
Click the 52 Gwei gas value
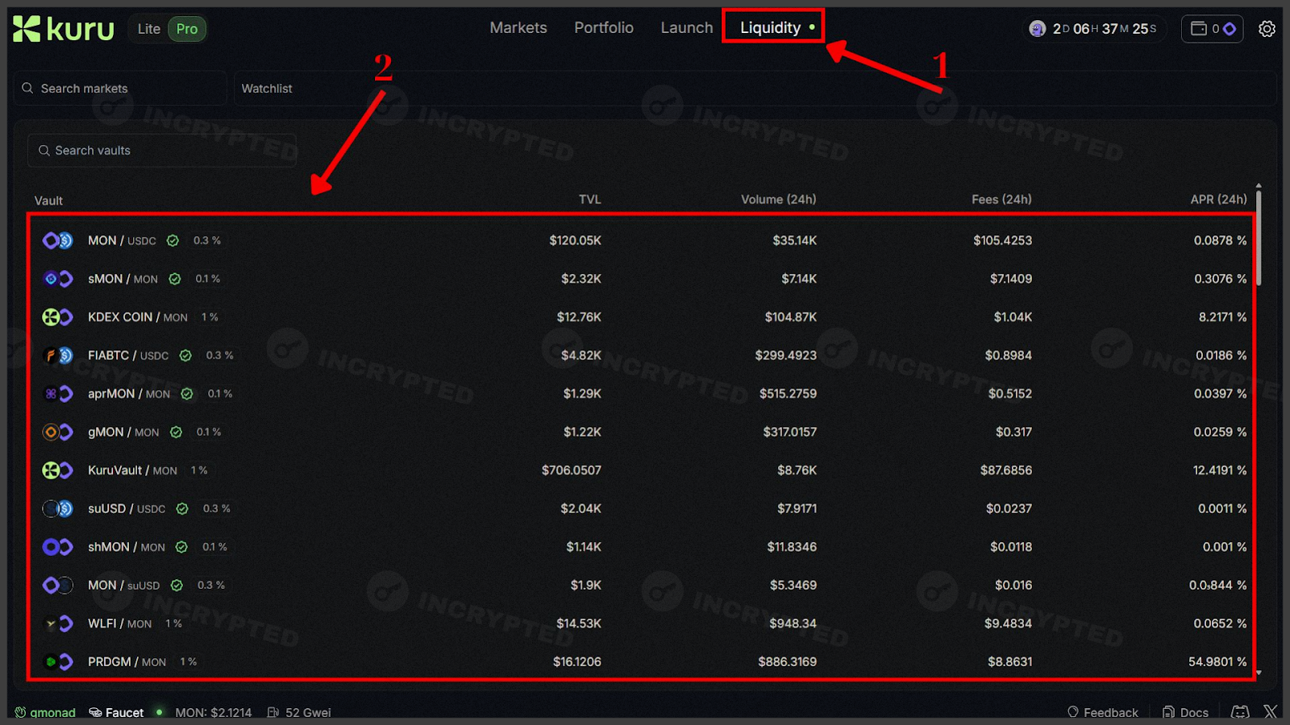pyautogui.click(x=308, y=712)
